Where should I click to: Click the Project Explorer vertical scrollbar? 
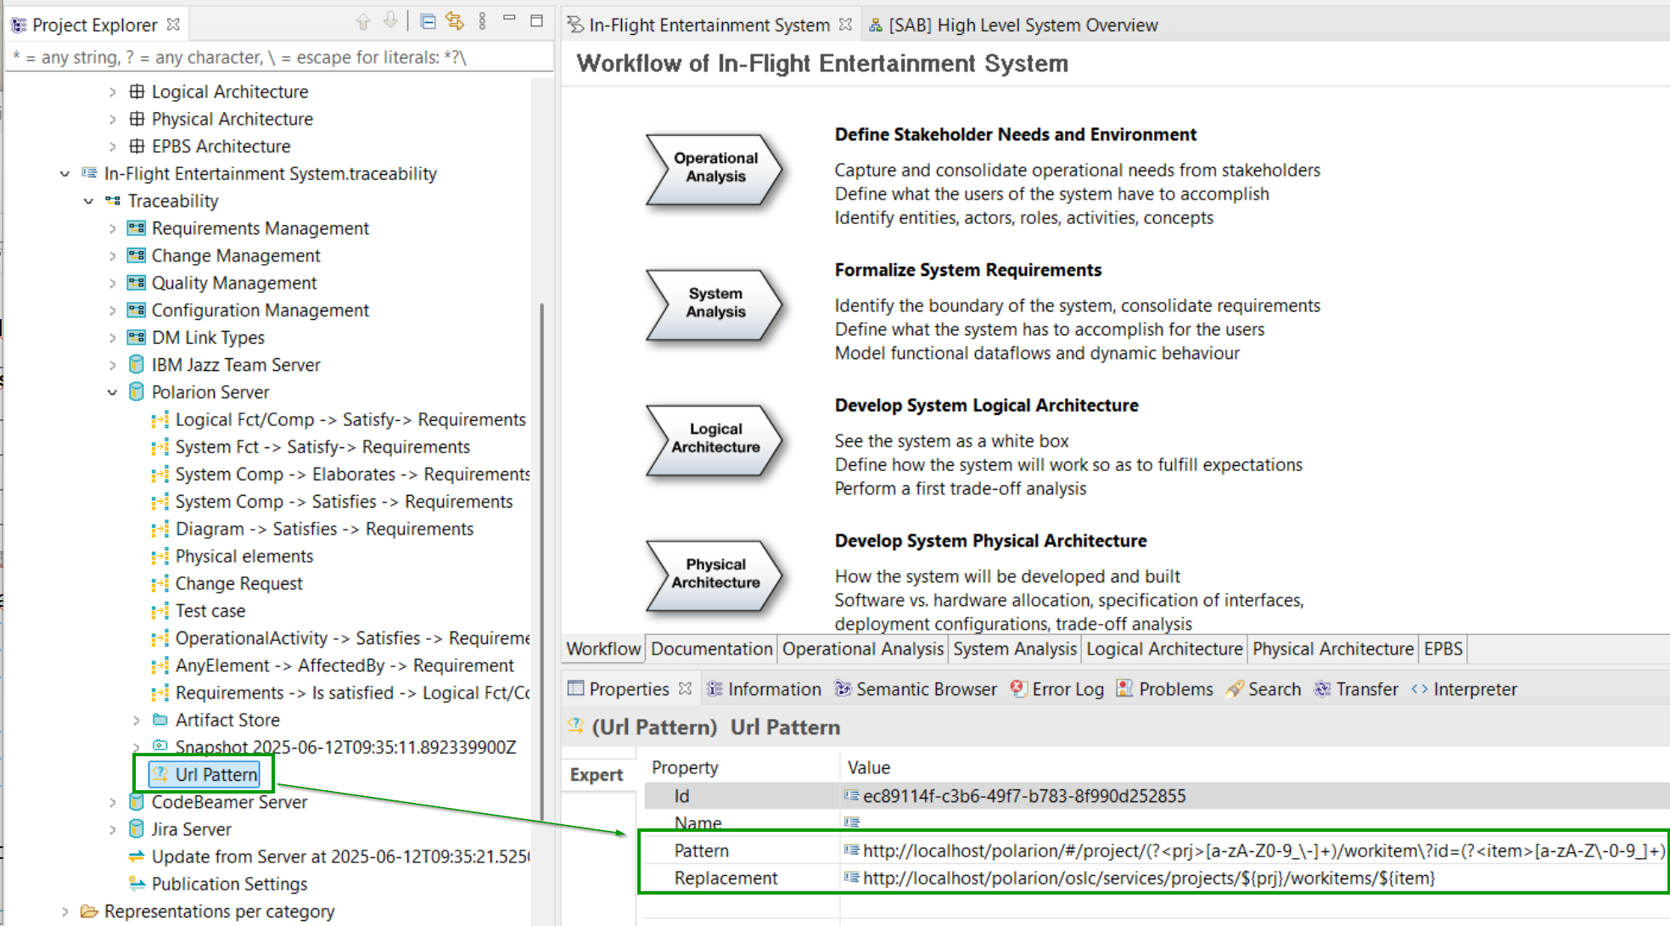click(x=541, y=560)
